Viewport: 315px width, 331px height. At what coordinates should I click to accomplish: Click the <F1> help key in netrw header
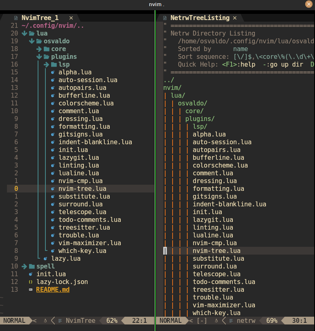(x=229, y=65)
